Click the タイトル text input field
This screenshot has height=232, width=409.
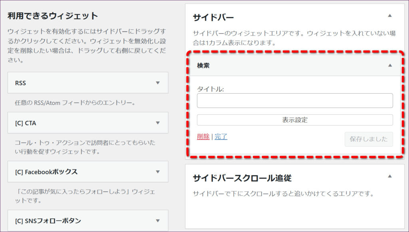coord(295,101)
